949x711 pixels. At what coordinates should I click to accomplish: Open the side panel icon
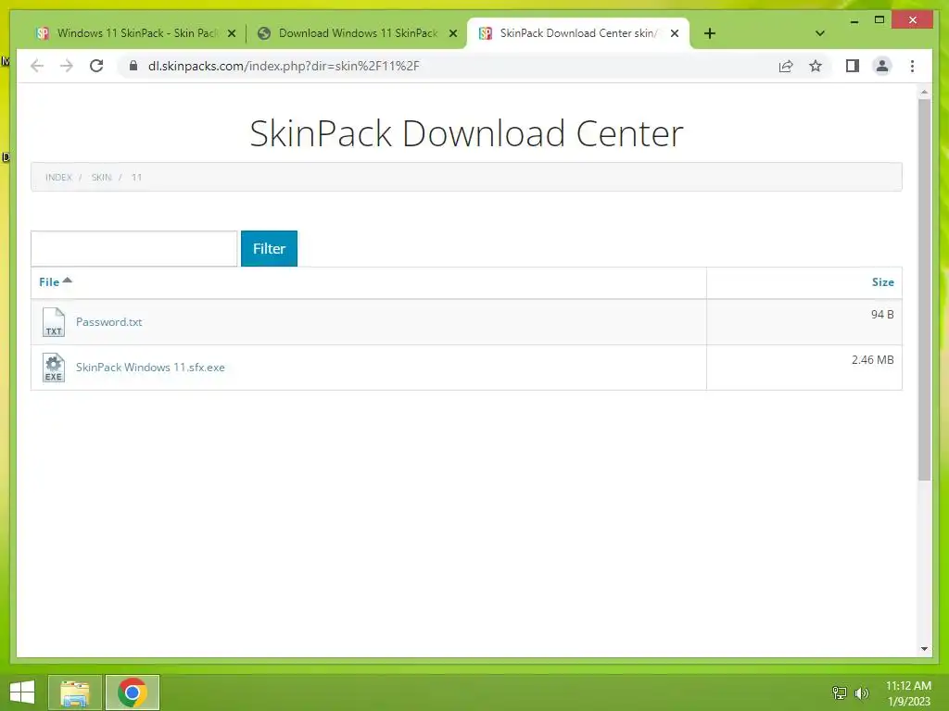coord(853,66)
